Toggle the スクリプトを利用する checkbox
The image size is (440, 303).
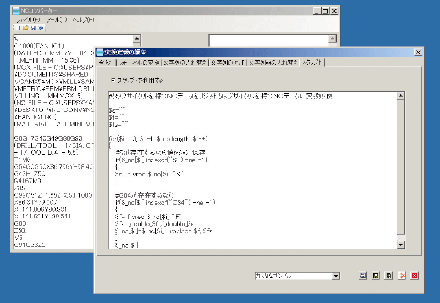pos(113,80)
